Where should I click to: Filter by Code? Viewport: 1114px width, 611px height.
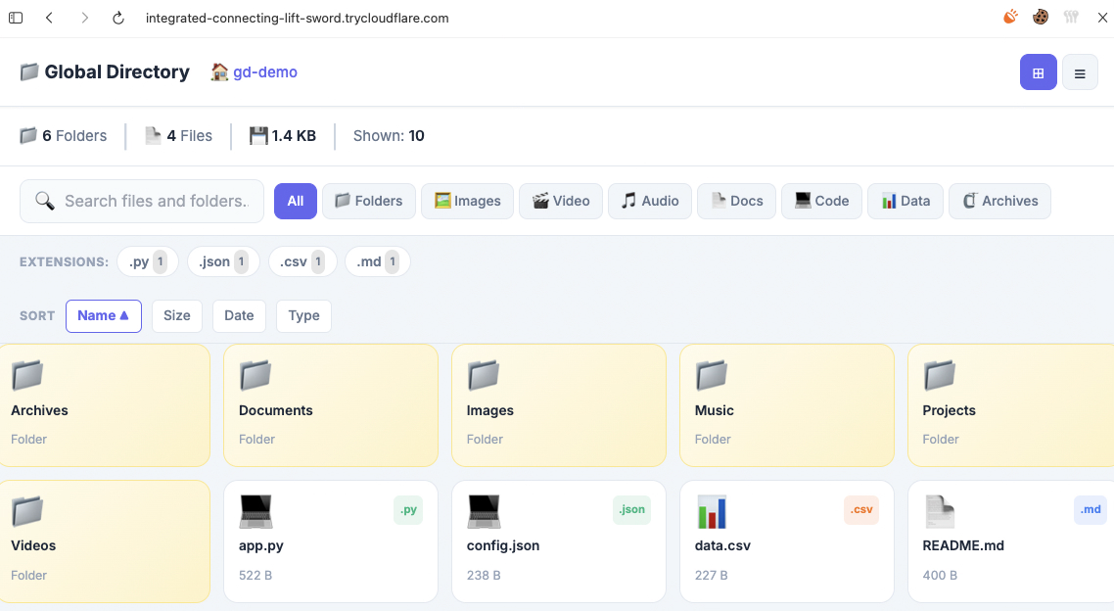[822, 201]
